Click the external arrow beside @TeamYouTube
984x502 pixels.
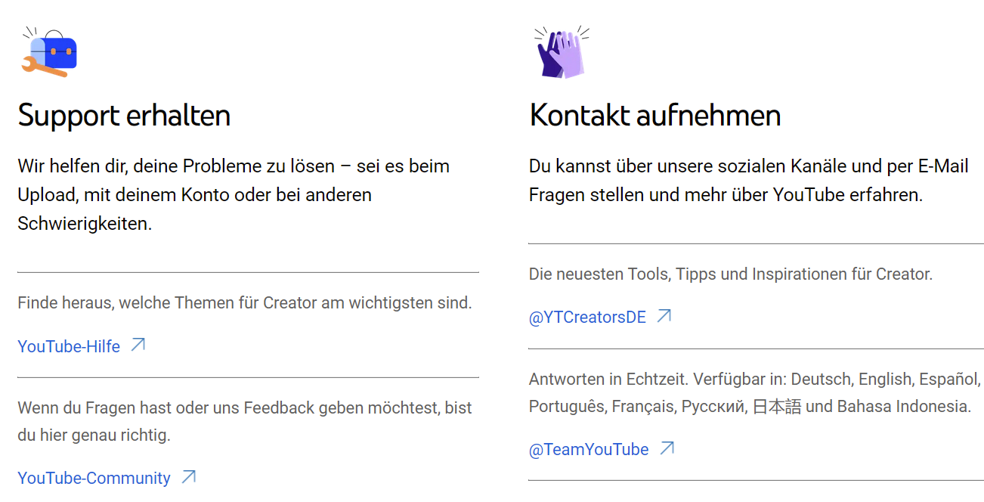click(667, 448)
